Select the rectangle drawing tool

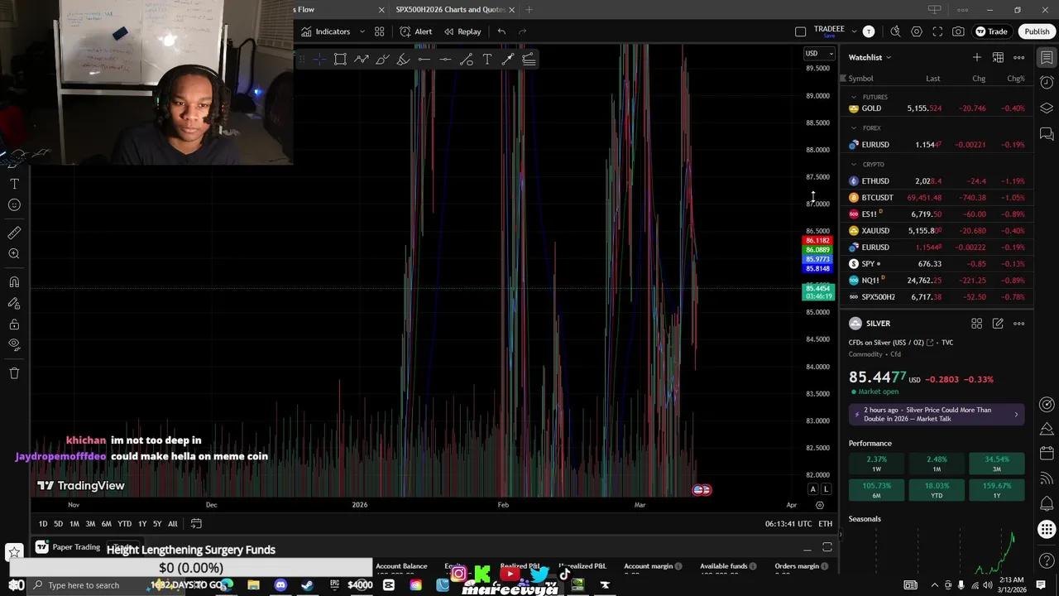click(x=340, y=59)
